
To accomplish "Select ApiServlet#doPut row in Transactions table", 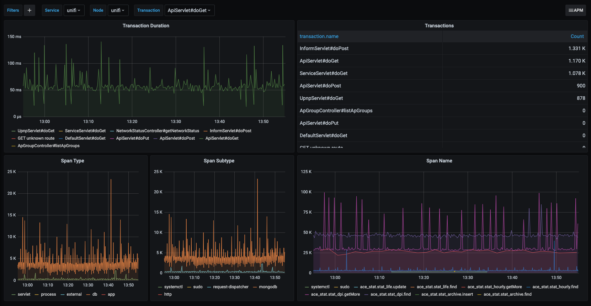I will (x=442, y=123).
